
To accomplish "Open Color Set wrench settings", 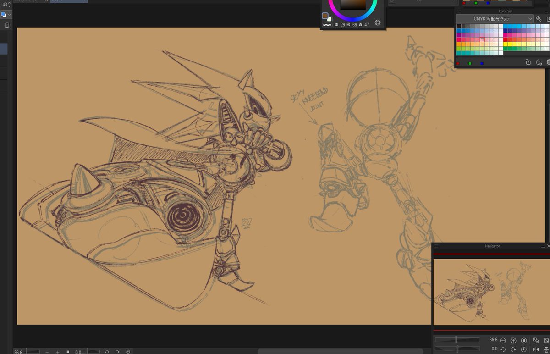I will 539,19.
